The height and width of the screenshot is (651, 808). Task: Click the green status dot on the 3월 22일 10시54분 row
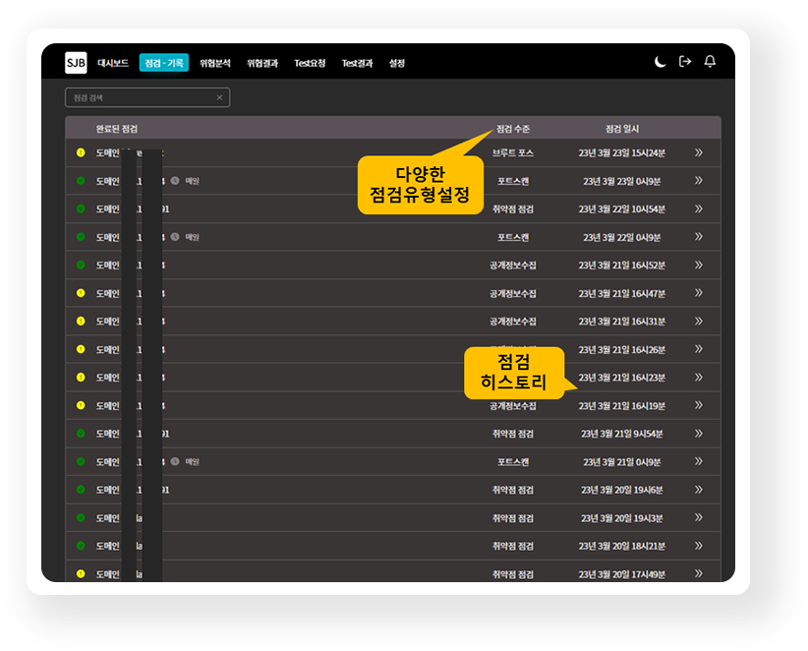pos(81,208)
